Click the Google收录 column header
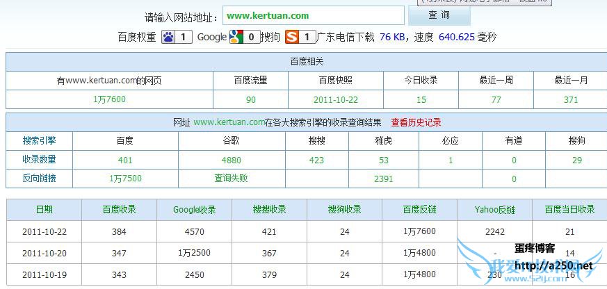This screenshot has width=607, height=289. [194, 210]
